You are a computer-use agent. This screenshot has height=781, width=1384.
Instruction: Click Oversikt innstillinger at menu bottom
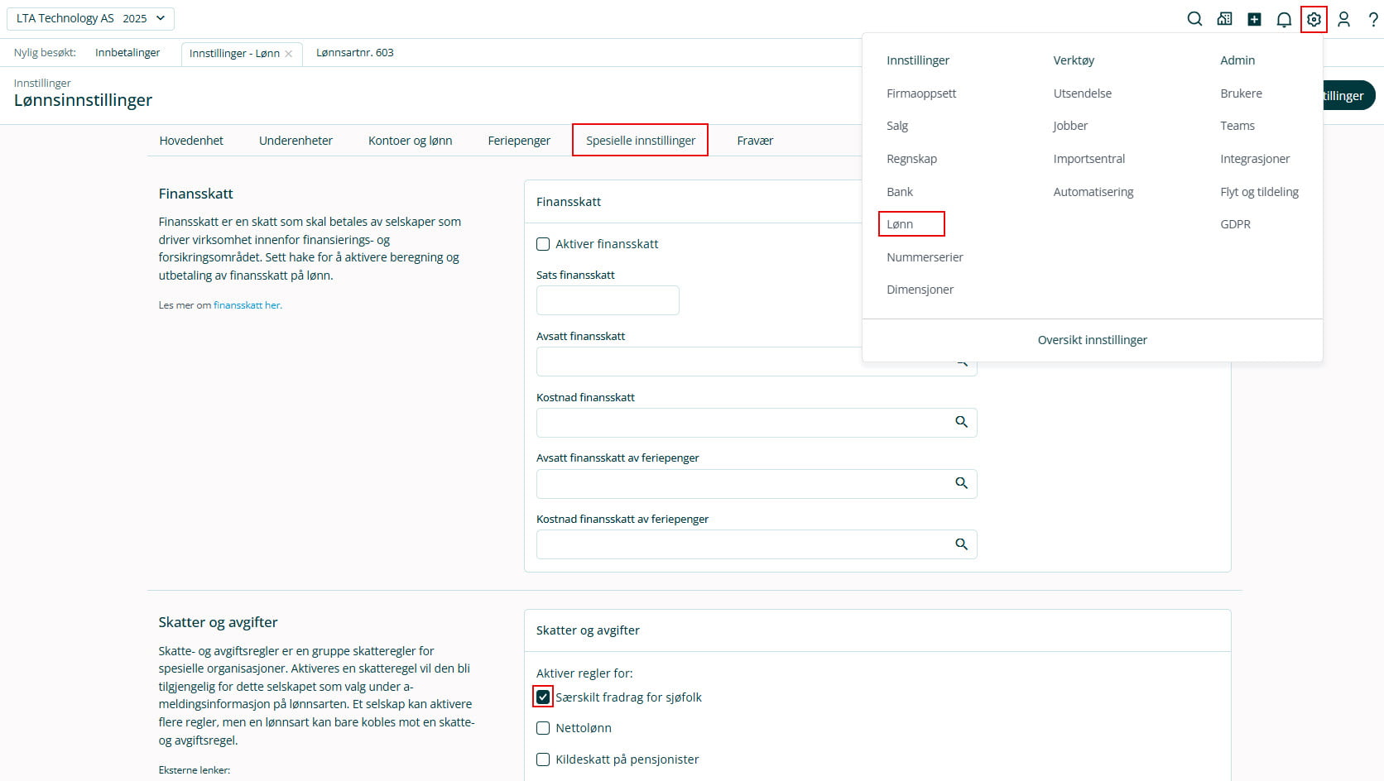tap(1092, 340)
